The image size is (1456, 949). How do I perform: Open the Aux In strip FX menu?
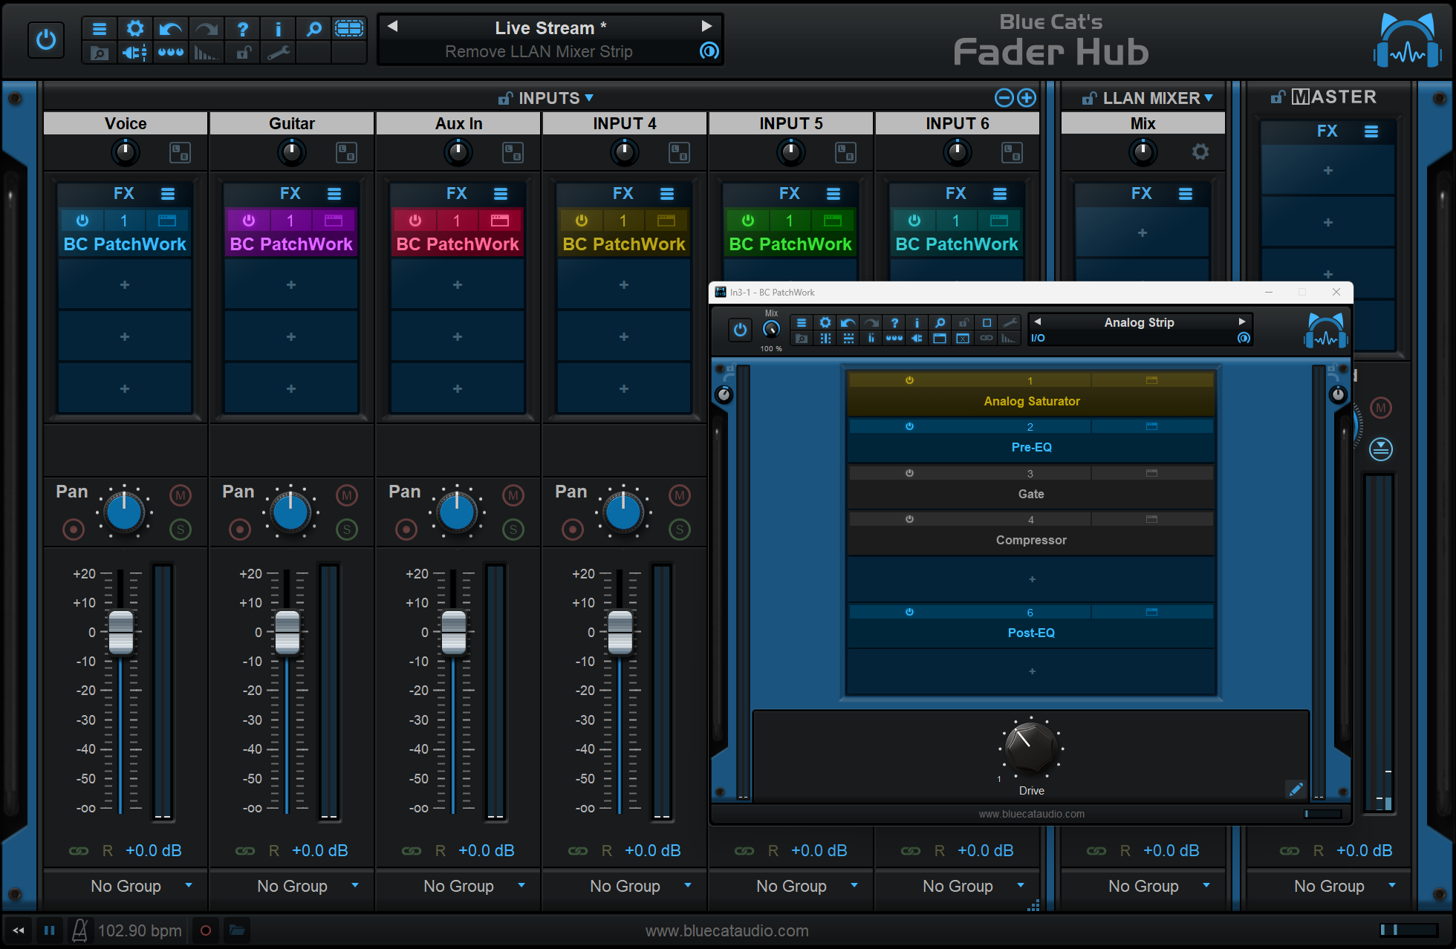pyautogui.click(x=501, y=194)
